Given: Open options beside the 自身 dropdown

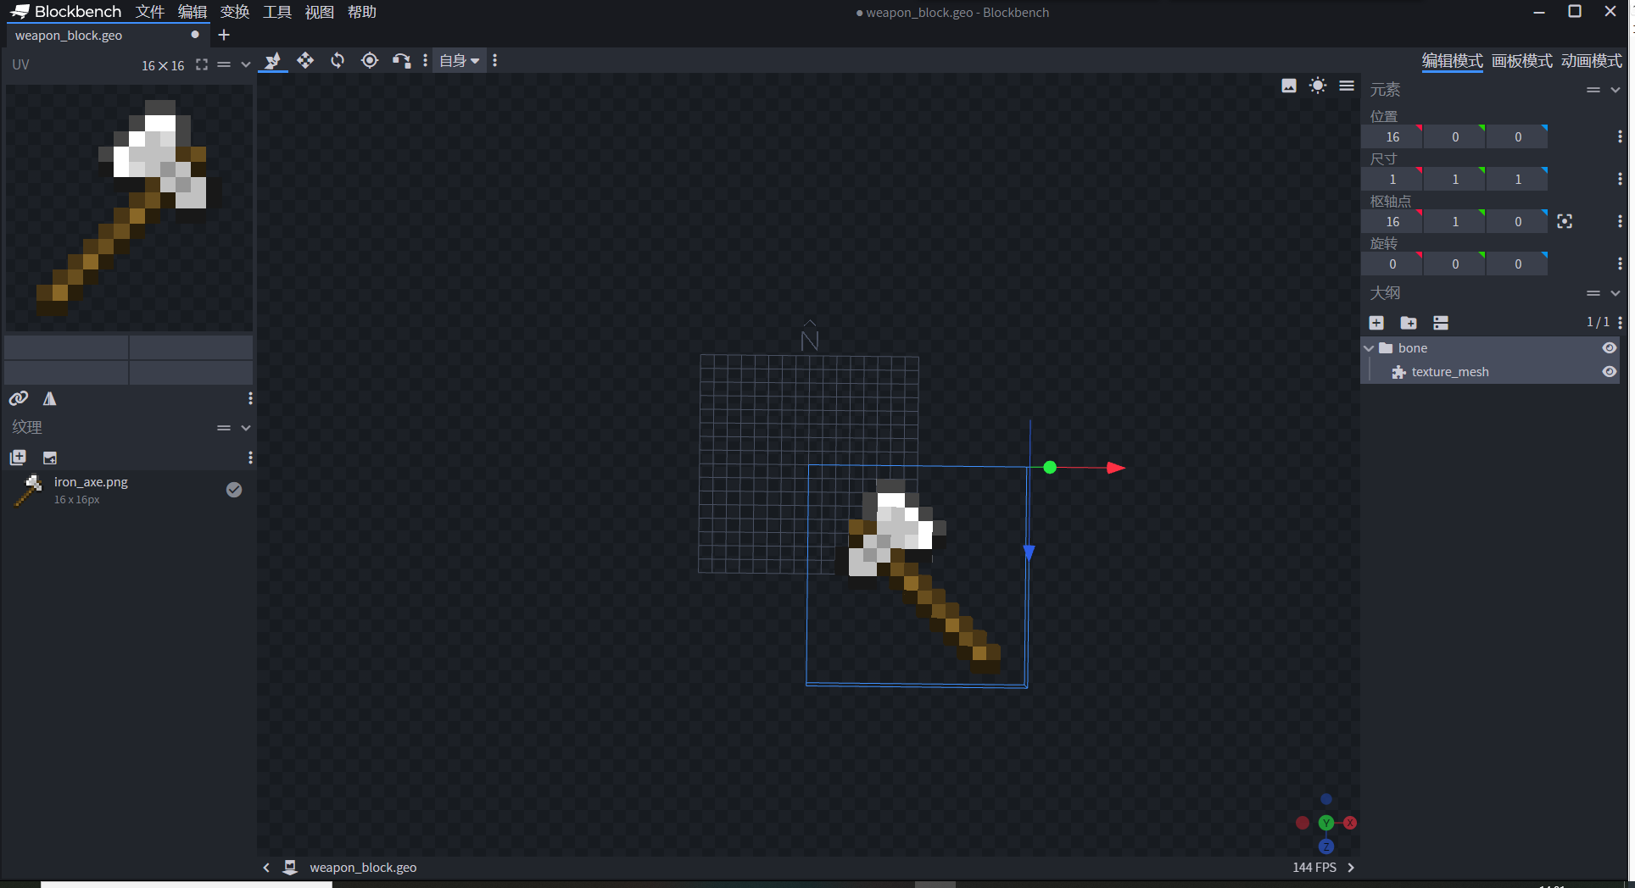Looking at the screenshot, I should pyautogui.click(x=495, y=60).
